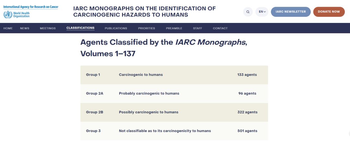Click the 322 agents count for Group 2B

[247, 112]
